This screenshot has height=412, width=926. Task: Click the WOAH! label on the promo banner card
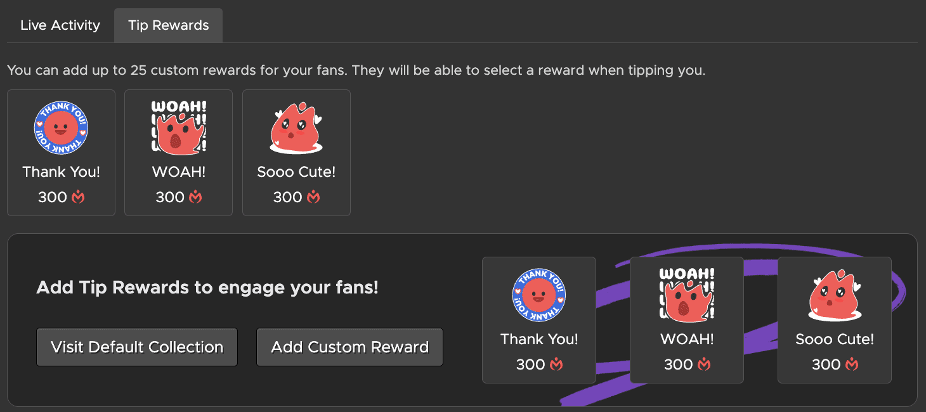(x=687, y=339)
